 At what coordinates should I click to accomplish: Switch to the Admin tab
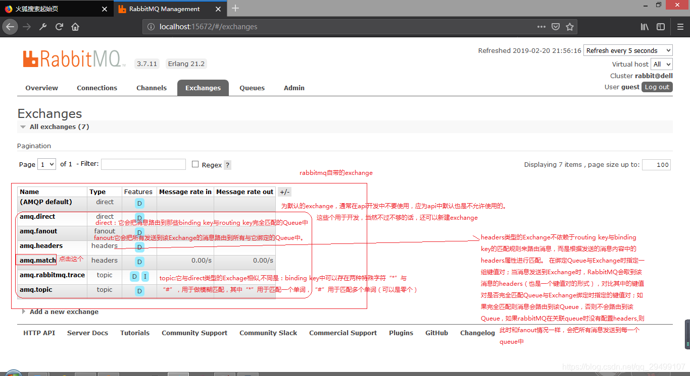click(294, 88)
